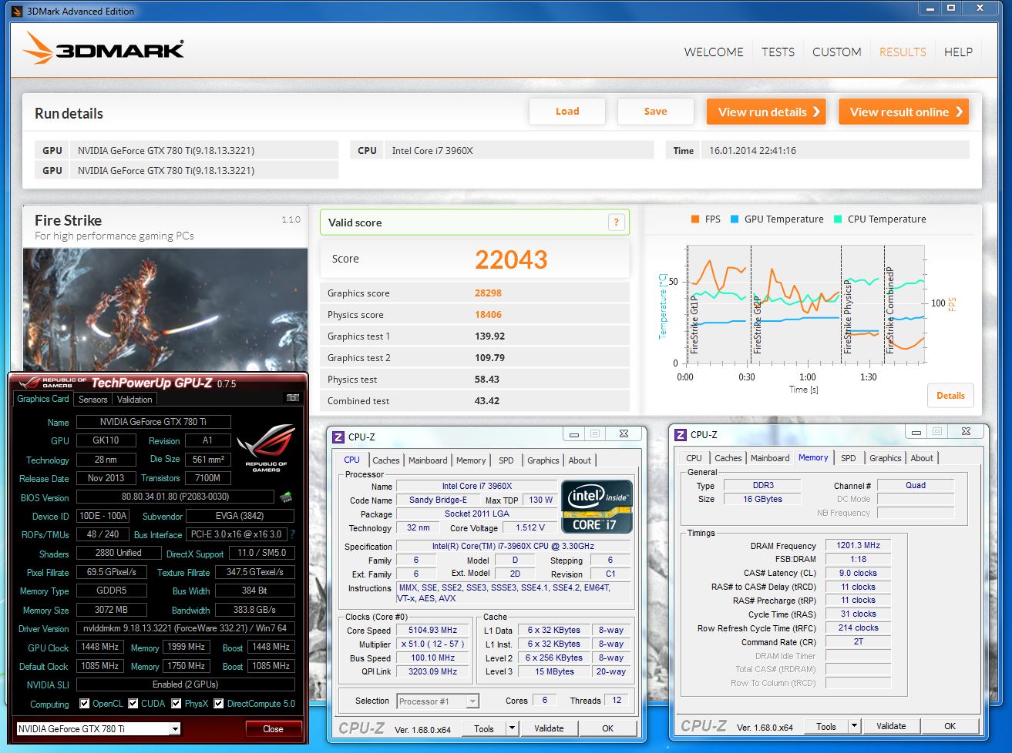Click Close button in GPU-Z
The image size is (1012, 753).
273,729
